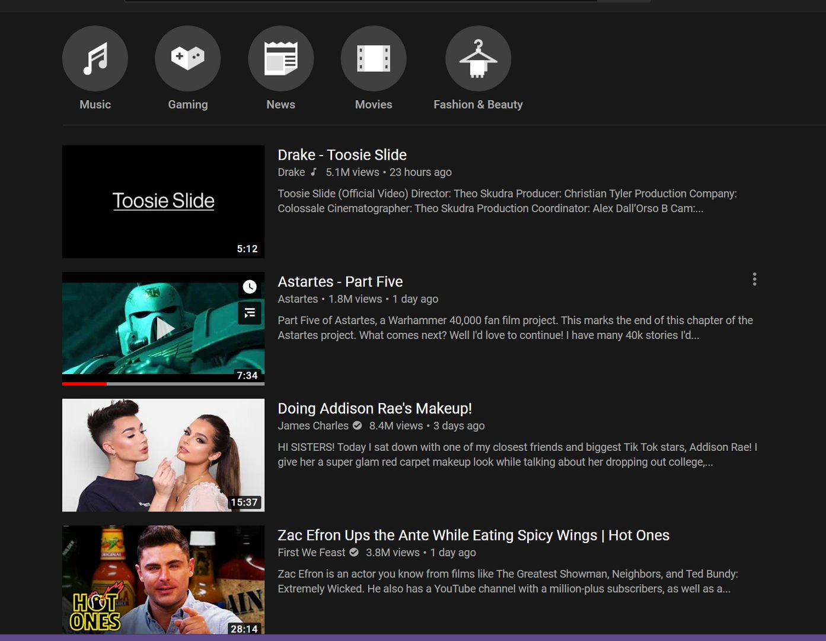Select the Movies category label
Screen dimensions: 826x641
click(374, 104)
